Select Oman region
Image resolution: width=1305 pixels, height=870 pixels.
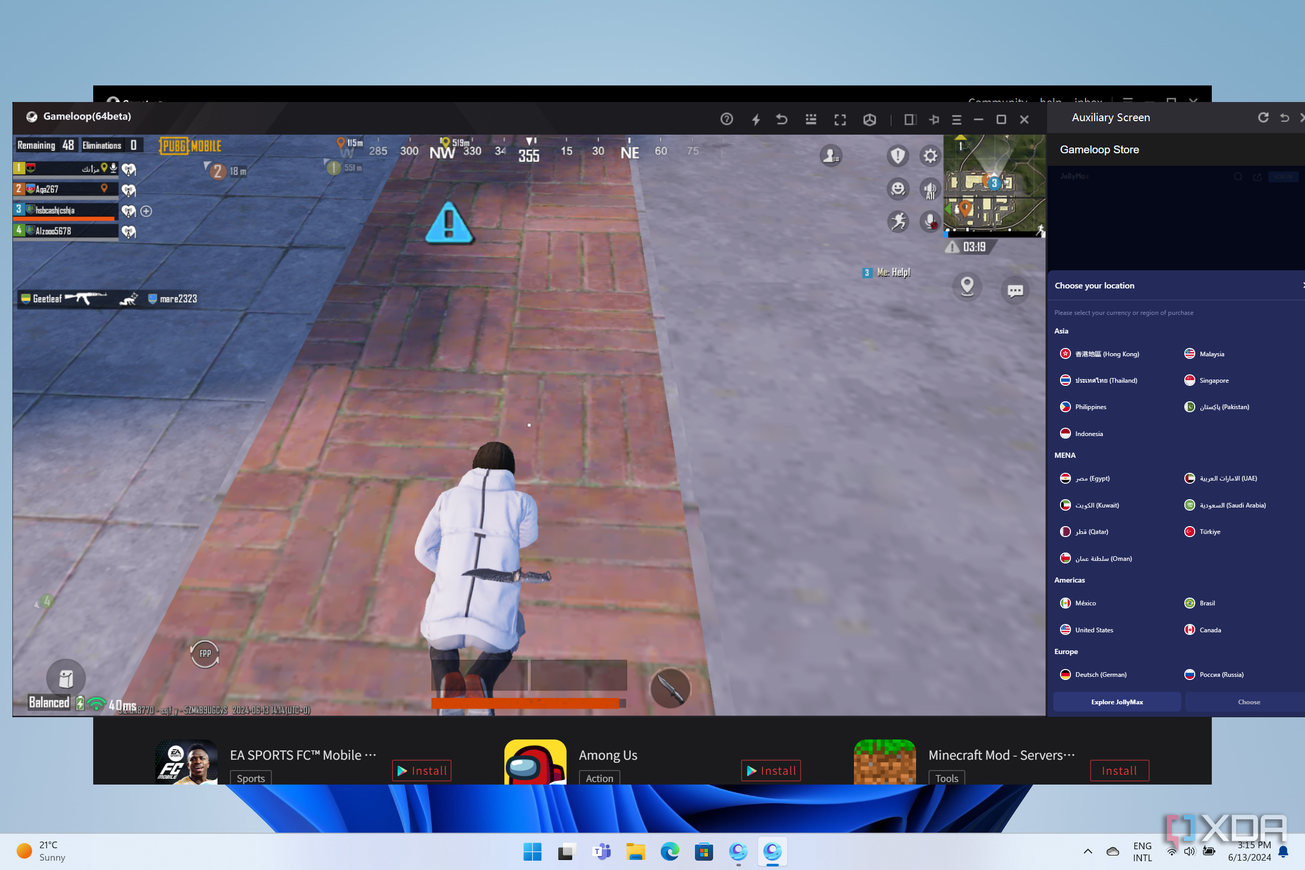point(1096,559)
